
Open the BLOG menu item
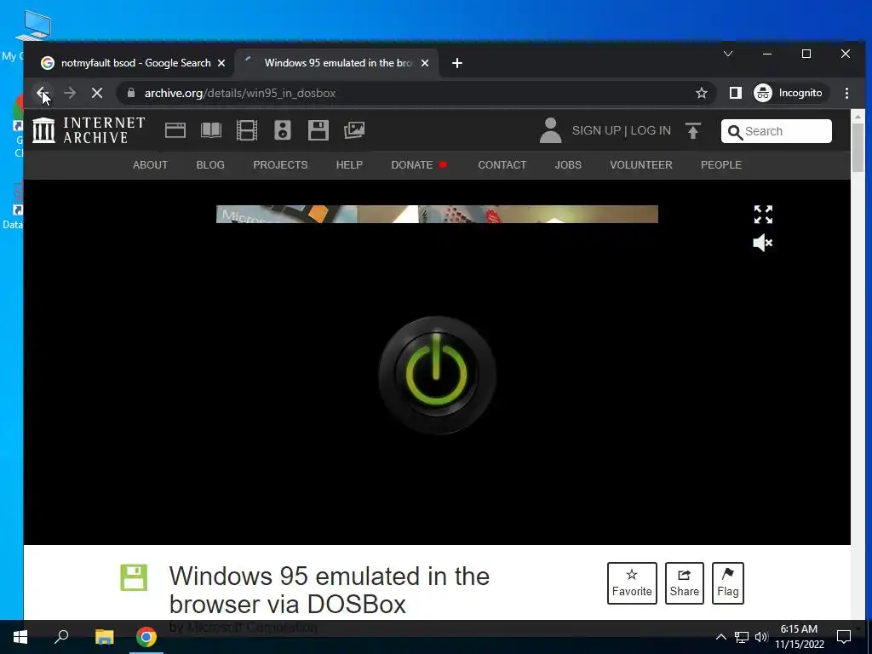pyautogui.click(x=210, y=164)
